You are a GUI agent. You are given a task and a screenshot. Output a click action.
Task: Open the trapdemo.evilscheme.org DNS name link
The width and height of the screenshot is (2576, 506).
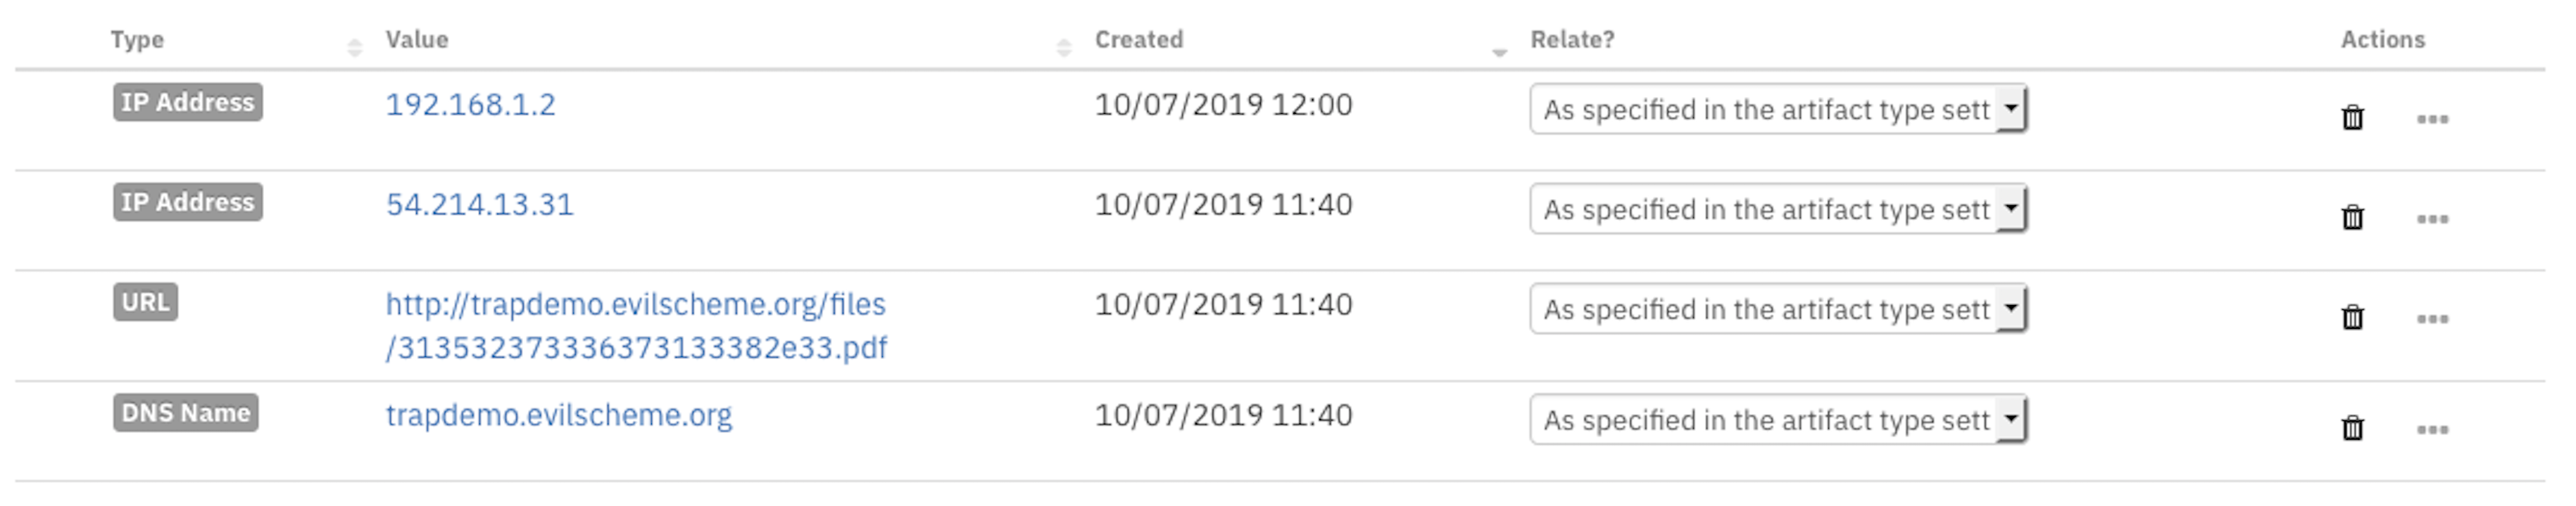(558, 415)
